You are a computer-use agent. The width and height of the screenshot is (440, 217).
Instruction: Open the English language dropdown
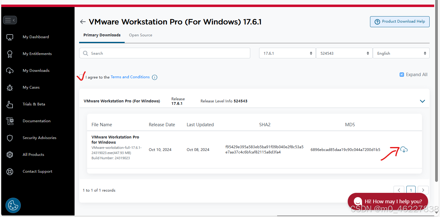[401, 53]
